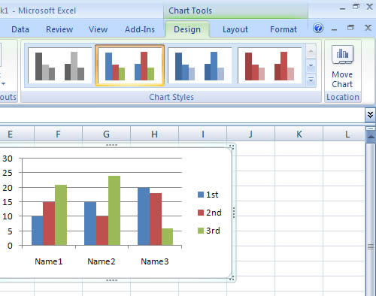Click the Chart Tools contextual header

click(x=190, y=11)
